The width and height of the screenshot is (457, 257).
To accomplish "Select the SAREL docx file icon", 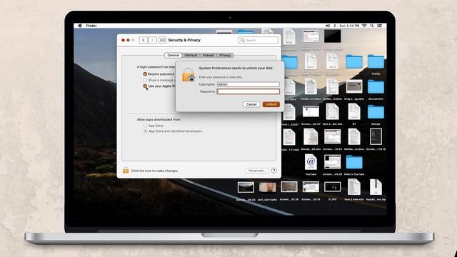I will coord(332,87).
